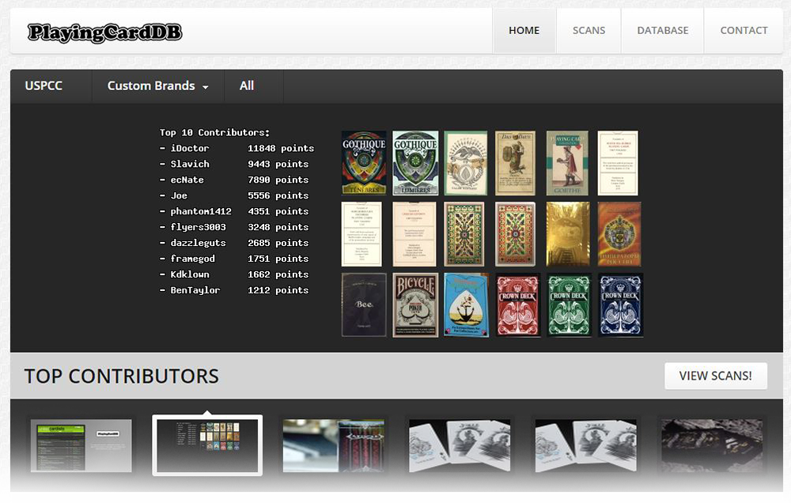Screen dimensions: 791x503
Task: Click contributor name Kdklown
Action: pyautogui.click(x=190, y=274)
